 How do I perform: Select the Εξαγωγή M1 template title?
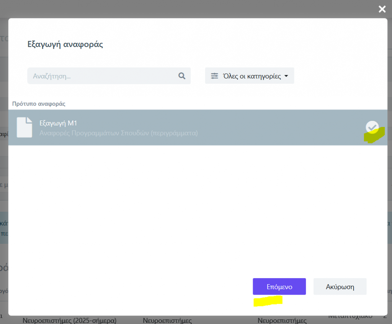click(x=59, y=123)
